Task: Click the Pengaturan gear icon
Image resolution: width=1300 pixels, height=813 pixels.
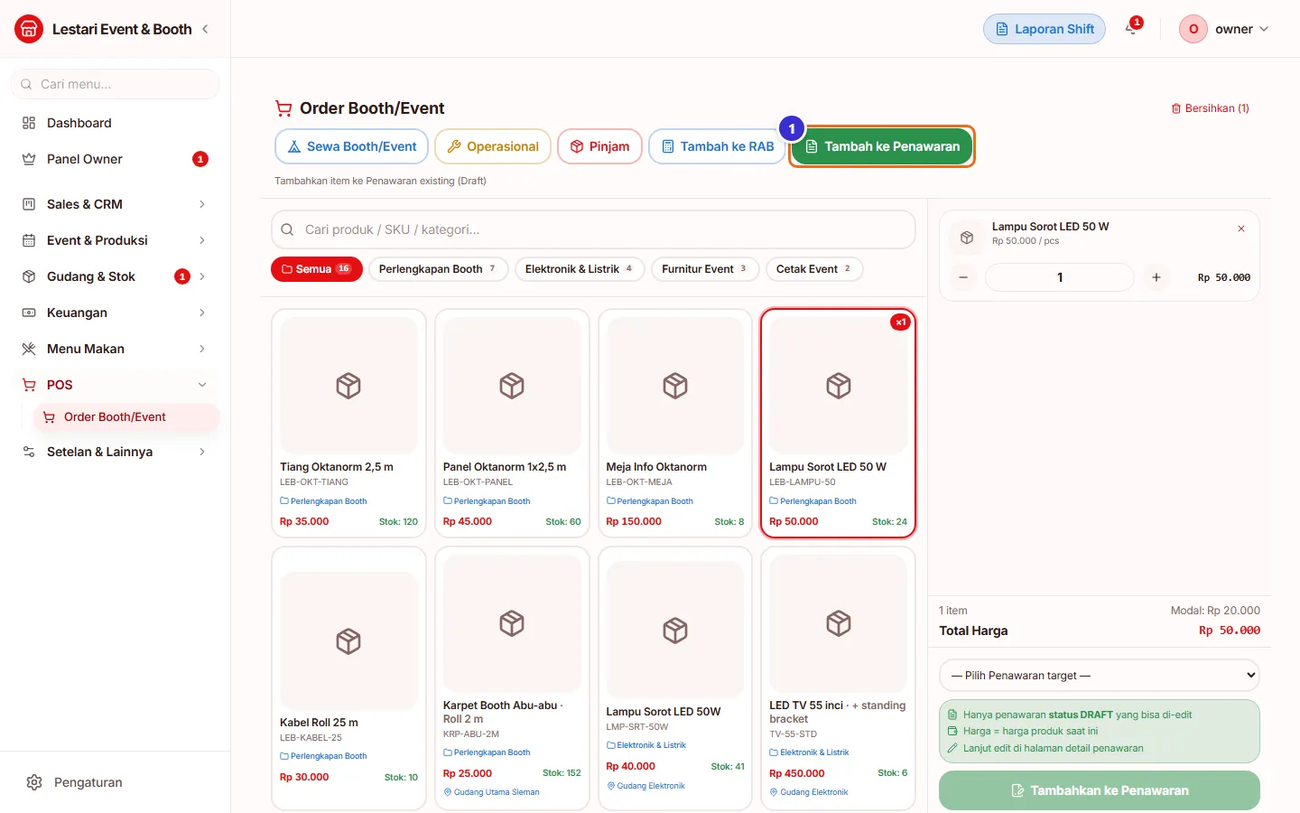Action: point(34,782)
